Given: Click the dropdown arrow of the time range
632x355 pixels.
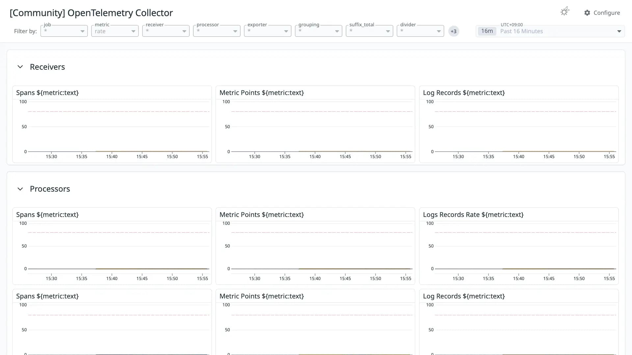Looking at the screenshot, I should (619, 31).
